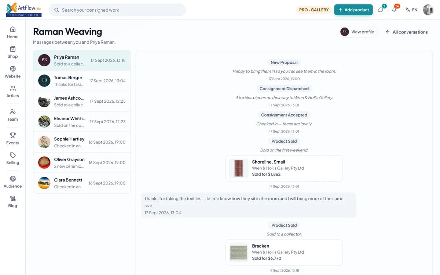Open the Clara Bennett conversation
Viewport: 440px width, 275px height.
click(82, 183)
